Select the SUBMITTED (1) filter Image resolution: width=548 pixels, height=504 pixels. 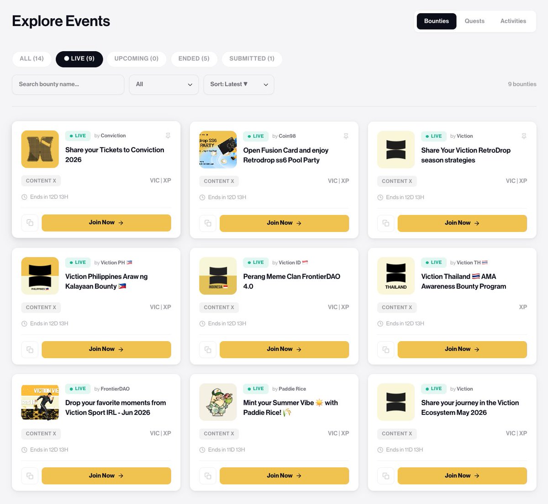click(252, 59)
